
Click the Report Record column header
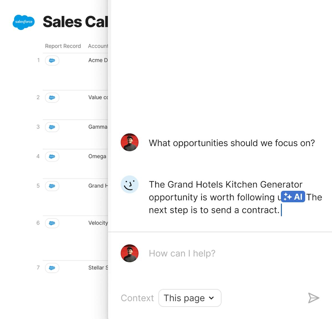[x=63, y=46]
